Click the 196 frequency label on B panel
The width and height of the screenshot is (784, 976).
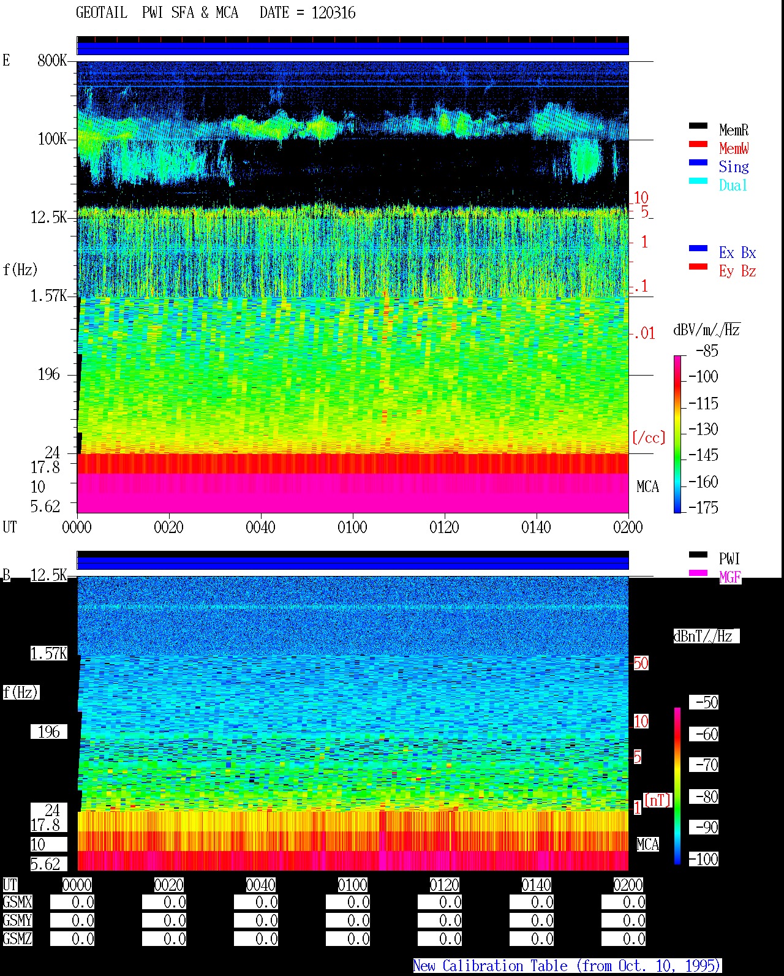point(49,732)
